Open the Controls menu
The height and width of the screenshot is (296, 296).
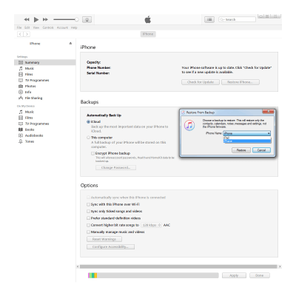[48, 27]
